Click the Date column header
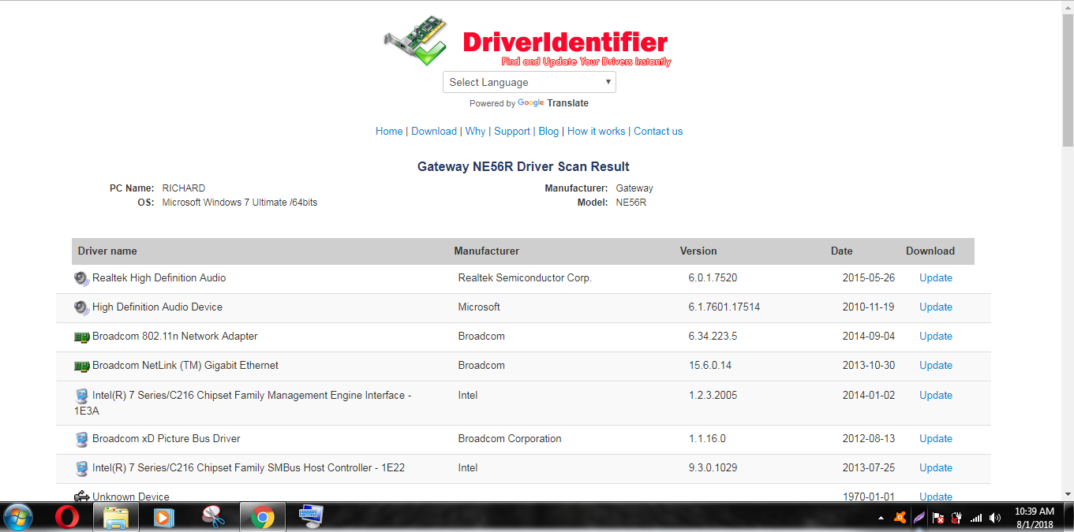This screenshot has height=532, width=1074. 841,251
